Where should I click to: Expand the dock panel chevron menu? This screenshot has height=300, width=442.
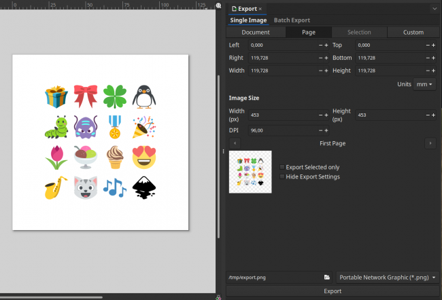pos(435,9)
